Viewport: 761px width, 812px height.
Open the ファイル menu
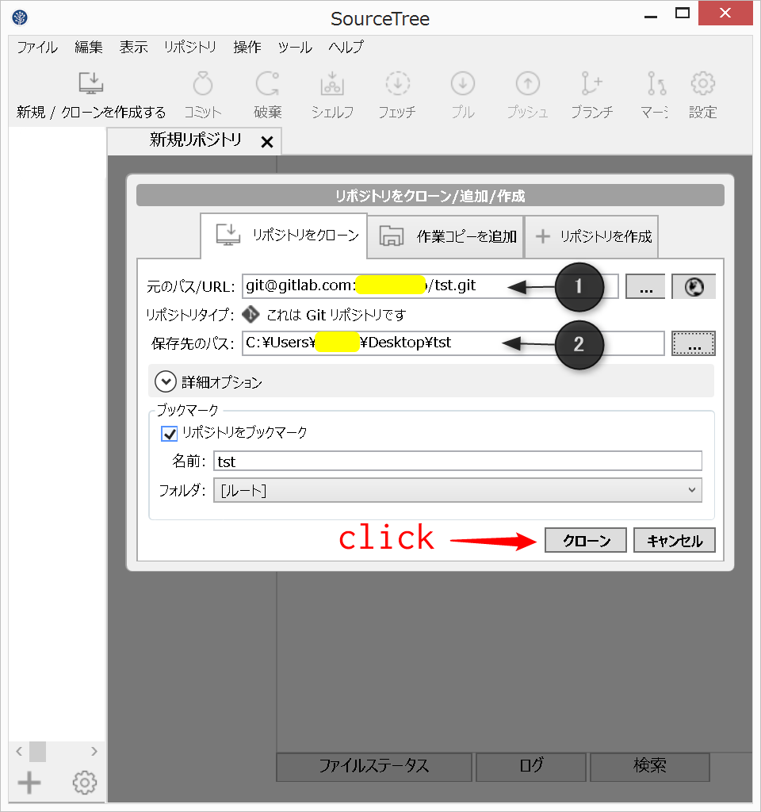(x=37, y=47)
